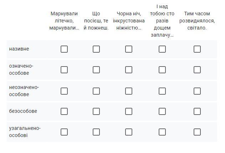Tick 'означено-особове' for 'Що посієш, те й пожнеш'

[96, 70]
